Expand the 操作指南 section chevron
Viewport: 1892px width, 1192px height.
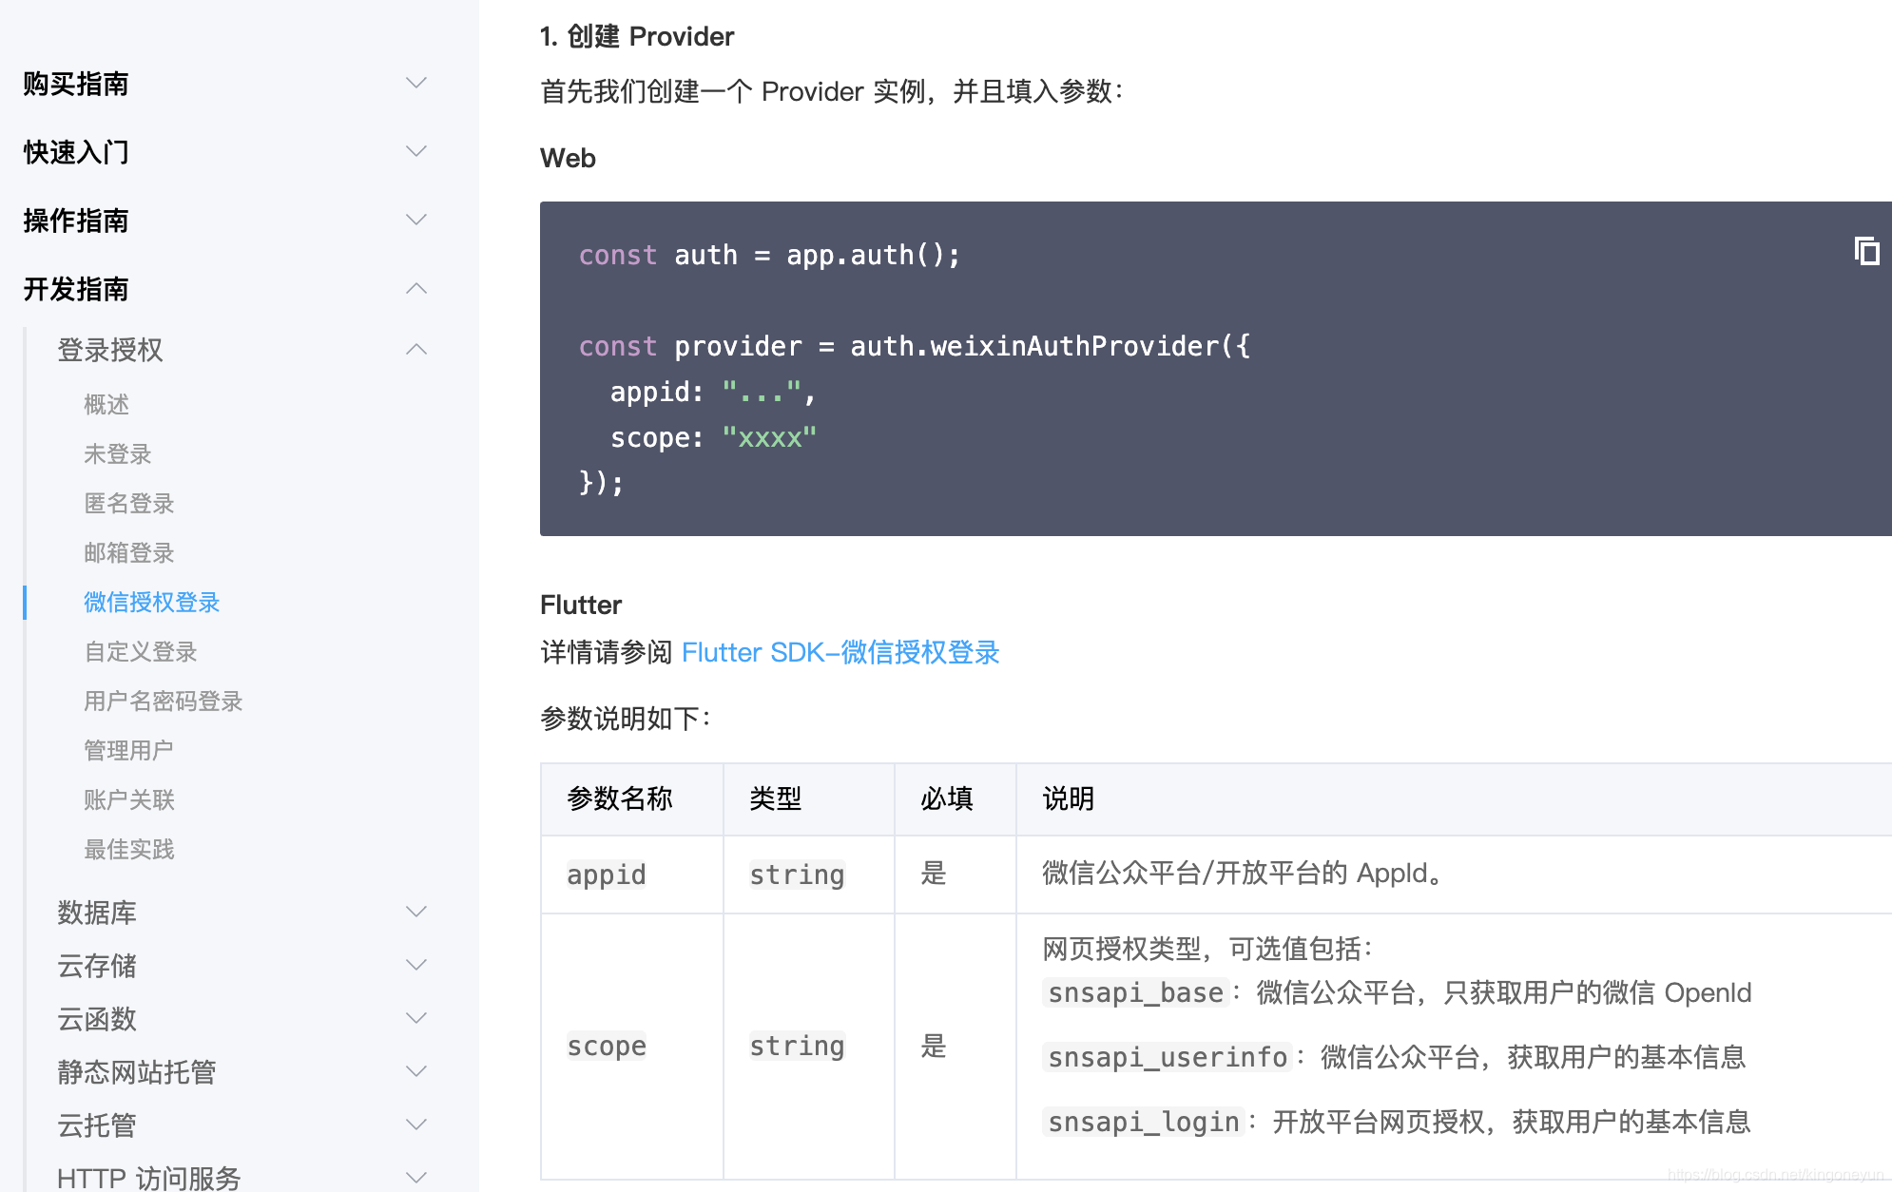416,221
